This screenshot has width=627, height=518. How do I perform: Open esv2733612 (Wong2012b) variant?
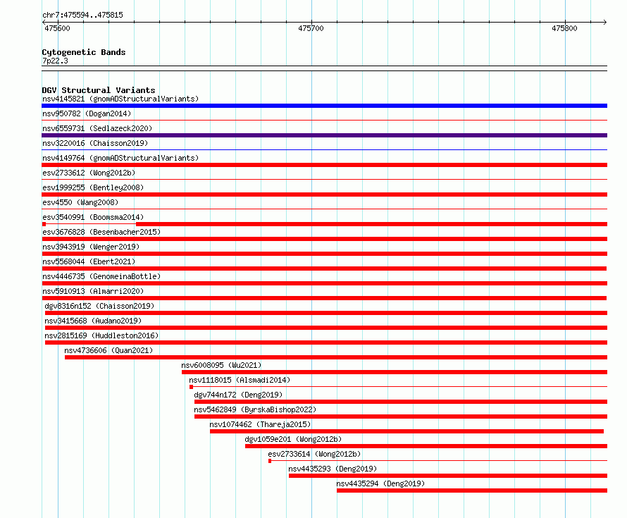(89, 173)
